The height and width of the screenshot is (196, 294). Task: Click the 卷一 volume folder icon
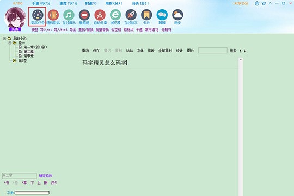click(15, 43)
